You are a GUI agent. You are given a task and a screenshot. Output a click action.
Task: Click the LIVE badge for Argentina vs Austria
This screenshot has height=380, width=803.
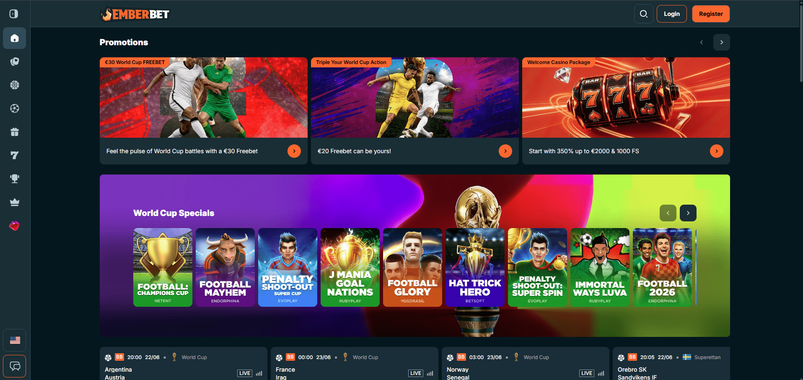click(245, 373)
